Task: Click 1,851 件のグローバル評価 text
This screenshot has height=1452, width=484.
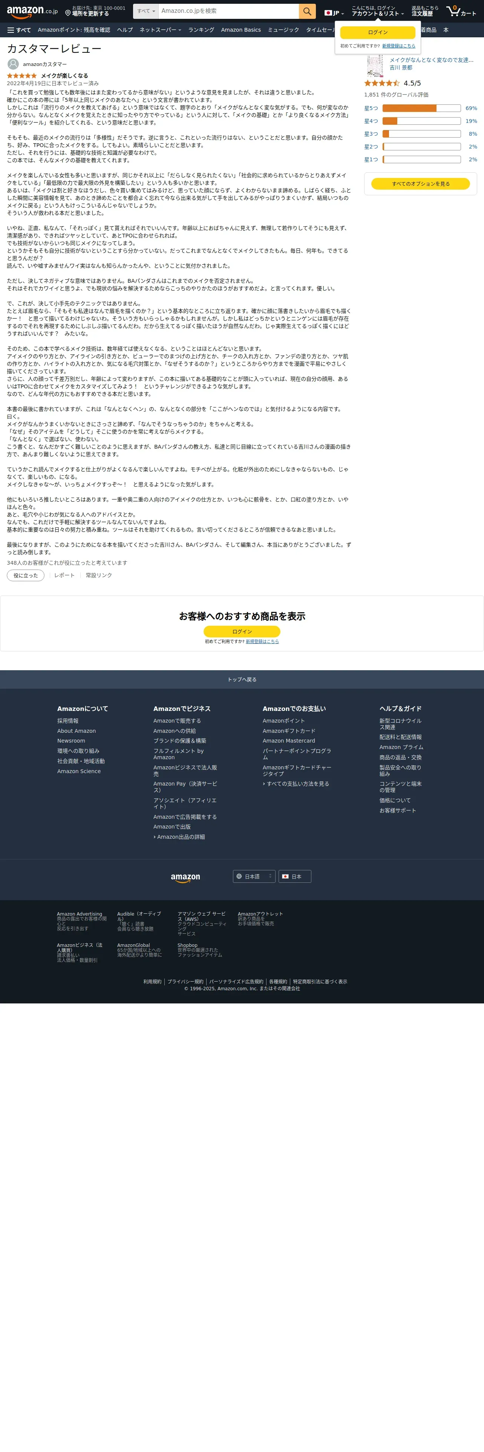Action: pos(396,95)
